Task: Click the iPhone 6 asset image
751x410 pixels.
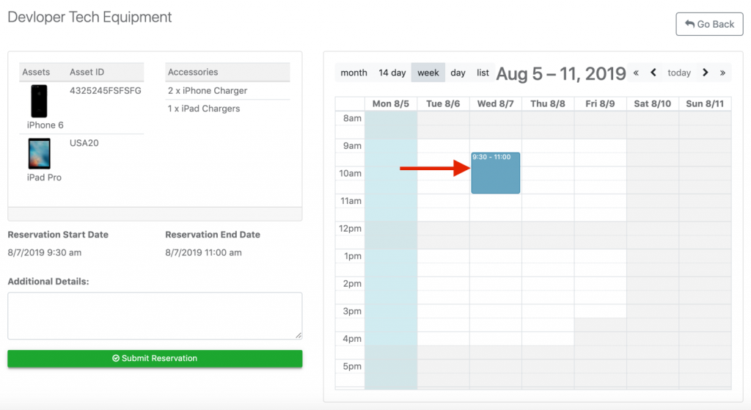Action: tap(39, 100)
